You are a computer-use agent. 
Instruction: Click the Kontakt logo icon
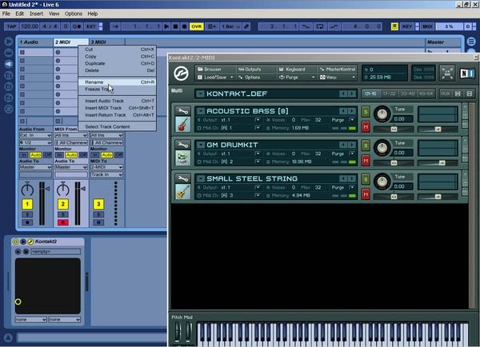pyautogui.click(x=181, y=73)
